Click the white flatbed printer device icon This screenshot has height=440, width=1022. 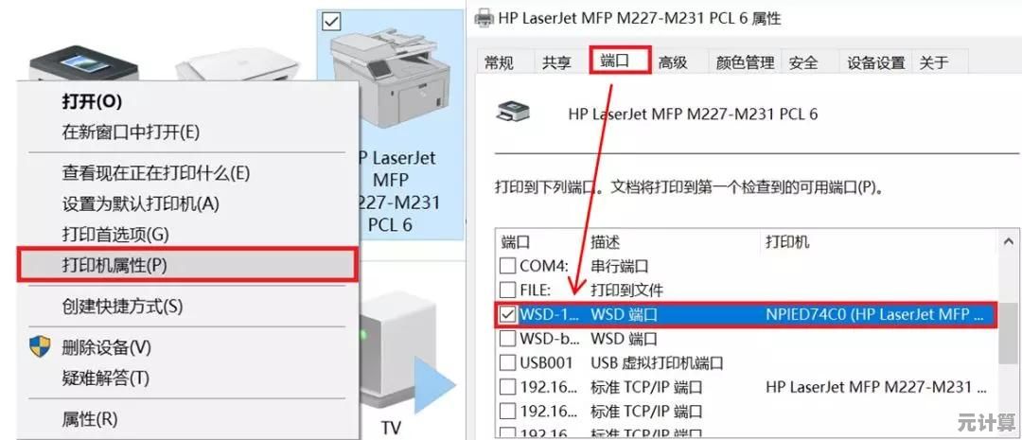[238, 64]
